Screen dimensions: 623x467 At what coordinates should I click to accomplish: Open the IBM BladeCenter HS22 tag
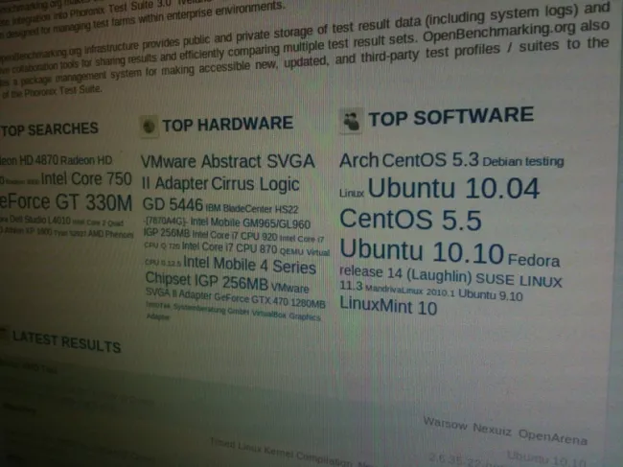251,208
